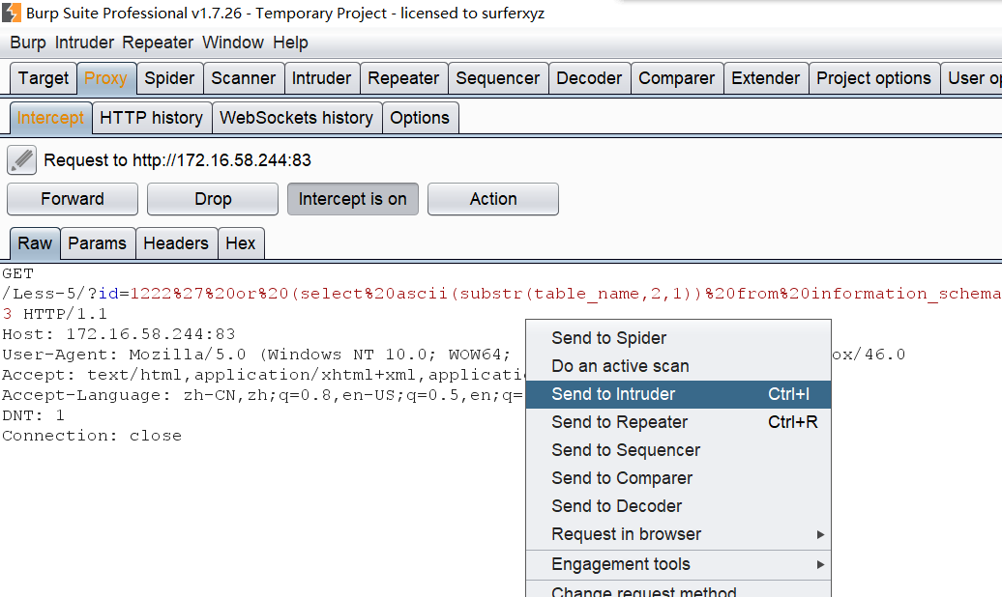Image resolution: width=1002 pixels, height=597 pixels.
Task: Click the GET method text in request
Action: click(17, 273)
